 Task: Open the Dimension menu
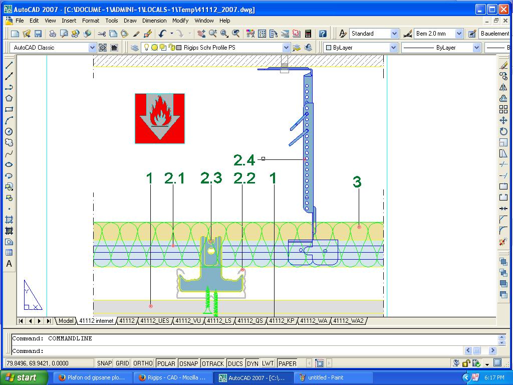point(154,21)
